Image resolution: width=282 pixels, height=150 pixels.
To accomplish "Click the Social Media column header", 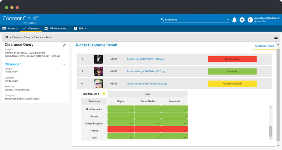I will tap(148, 101).
